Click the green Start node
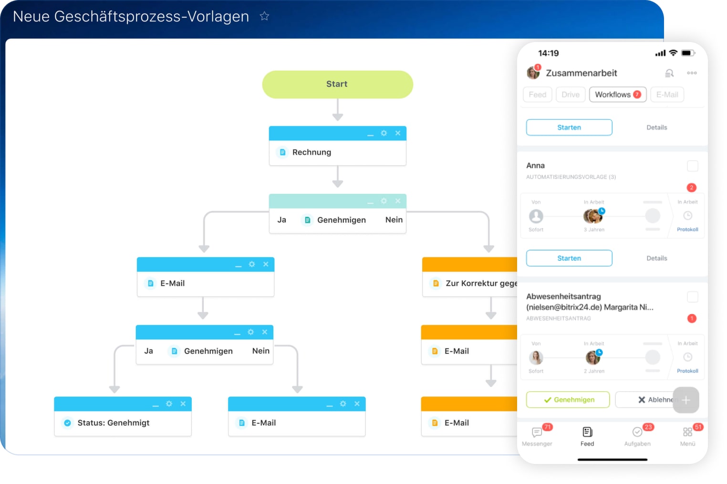This screenshot has width=727, height=484. tap(337, 84)
